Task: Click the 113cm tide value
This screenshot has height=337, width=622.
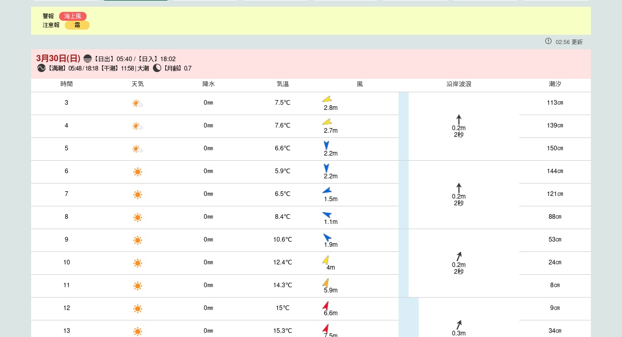Action: [x=555, y=103]
